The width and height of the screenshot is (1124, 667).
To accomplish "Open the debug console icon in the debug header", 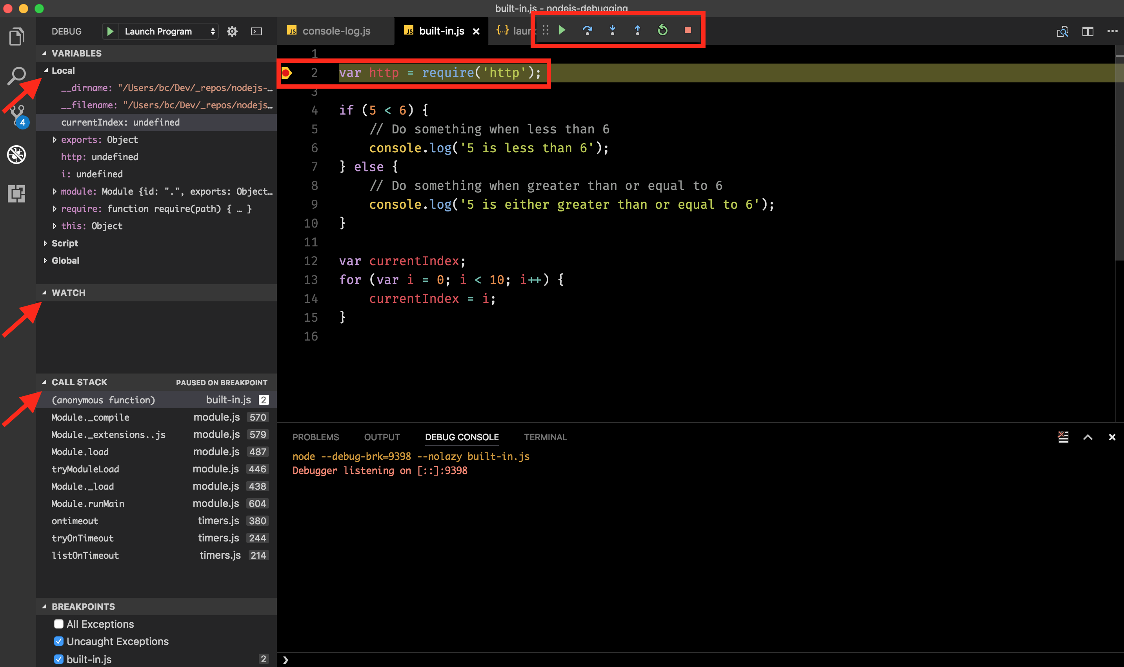I will click(x=256, y=31).
